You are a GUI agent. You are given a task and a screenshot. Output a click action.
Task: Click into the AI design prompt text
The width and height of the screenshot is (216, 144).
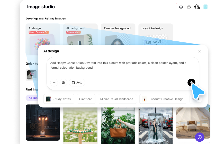point(118,65)
